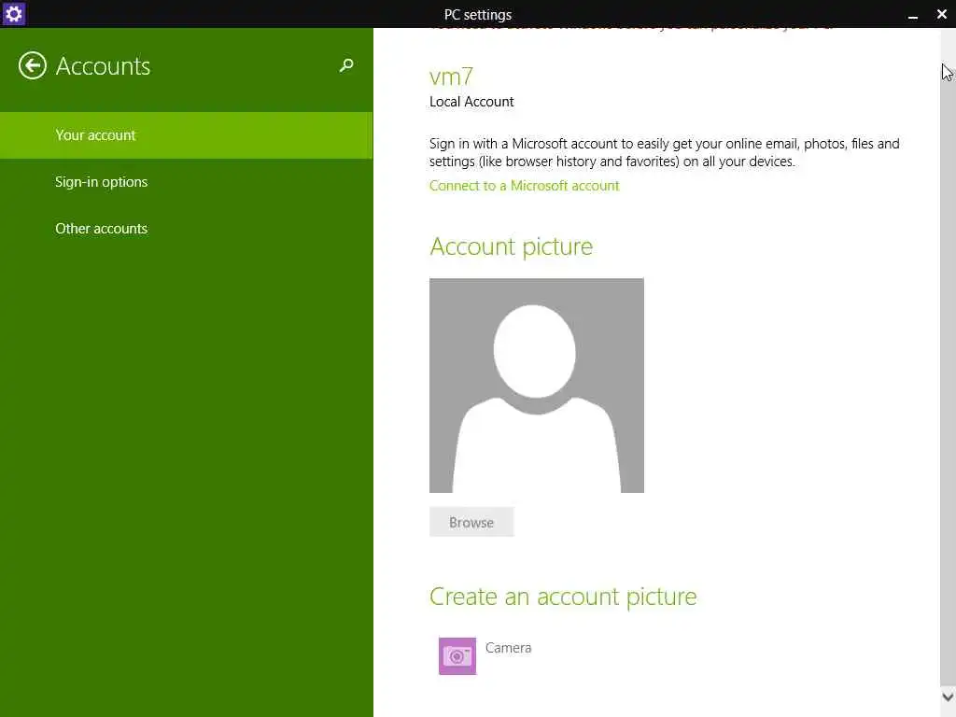Image resolution: width=956 pixels, height=717 pixels.
Task: Click the vm7 account name
Action: [x=451, y=77]
